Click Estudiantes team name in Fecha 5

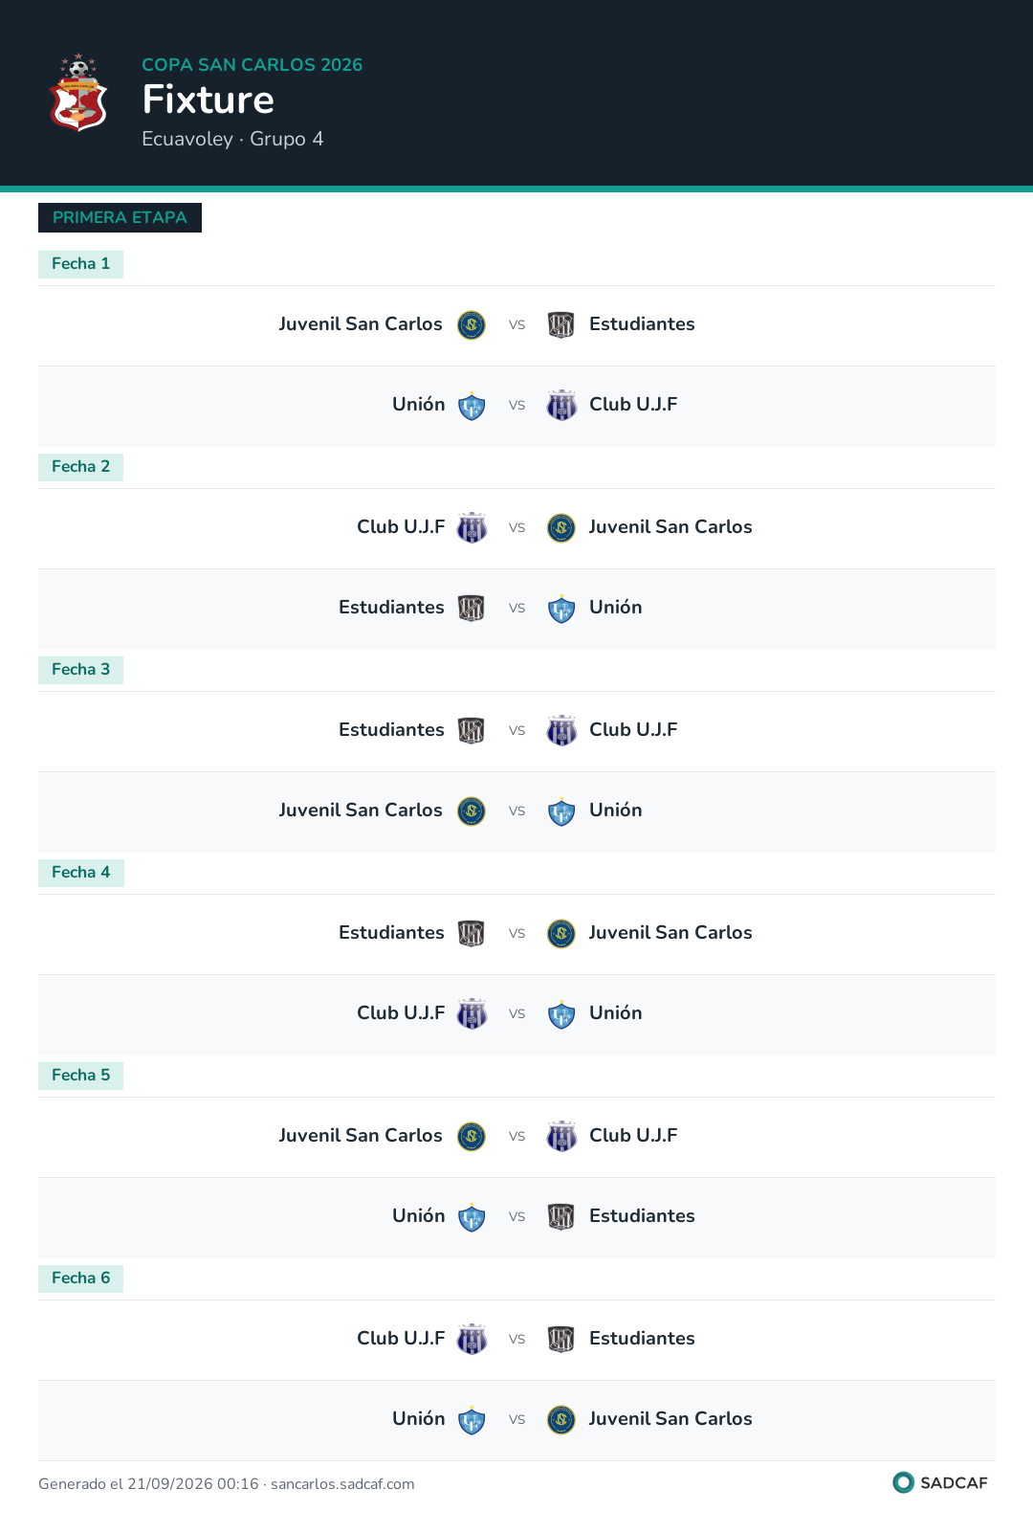(x=642, y=1216)
